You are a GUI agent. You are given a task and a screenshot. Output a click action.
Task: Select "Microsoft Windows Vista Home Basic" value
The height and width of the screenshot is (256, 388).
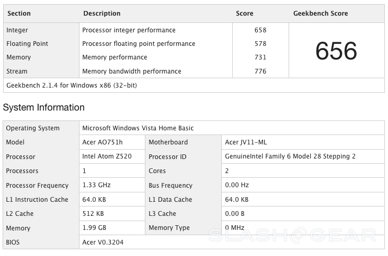[138, 128]
